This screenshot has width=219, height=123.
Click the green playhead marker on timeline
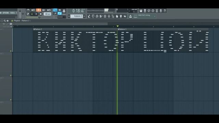118,26
